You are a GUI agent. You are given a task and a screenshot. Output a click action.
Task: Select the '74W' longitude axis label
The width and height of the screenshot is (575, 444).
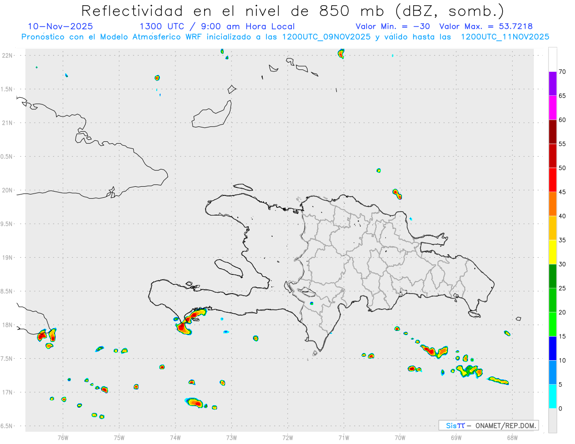(x=175, y=437)
